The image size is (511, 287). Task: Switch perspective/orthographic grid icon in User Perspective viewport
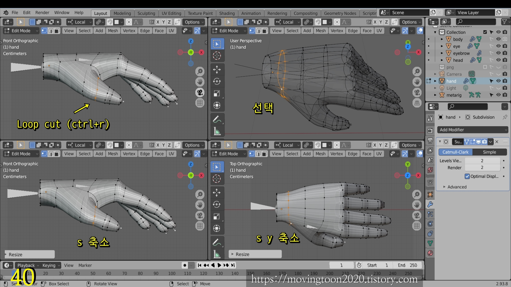point(417,103)
